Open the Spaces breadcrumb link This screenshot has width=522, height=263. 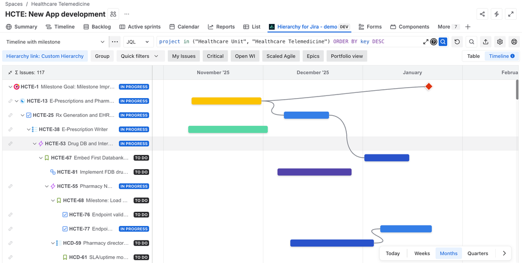pos(14,4)
